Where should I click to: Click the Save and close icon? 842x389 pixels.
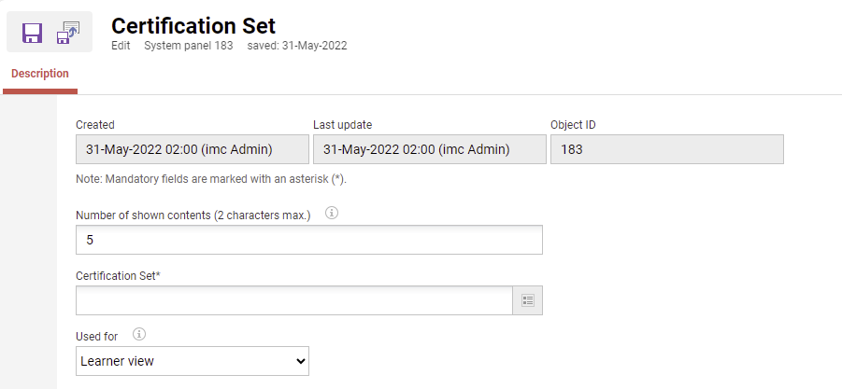point(68,33)
